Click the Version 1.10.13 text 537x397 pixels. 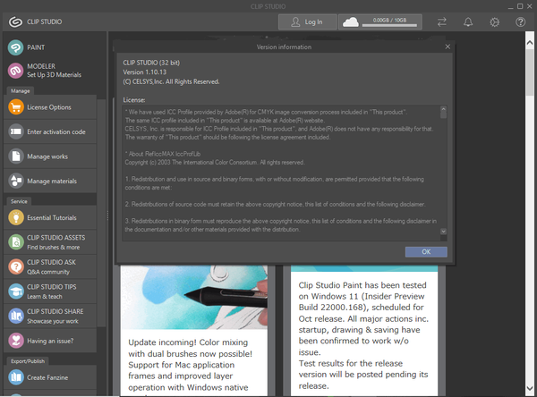[x=144, y=72]
